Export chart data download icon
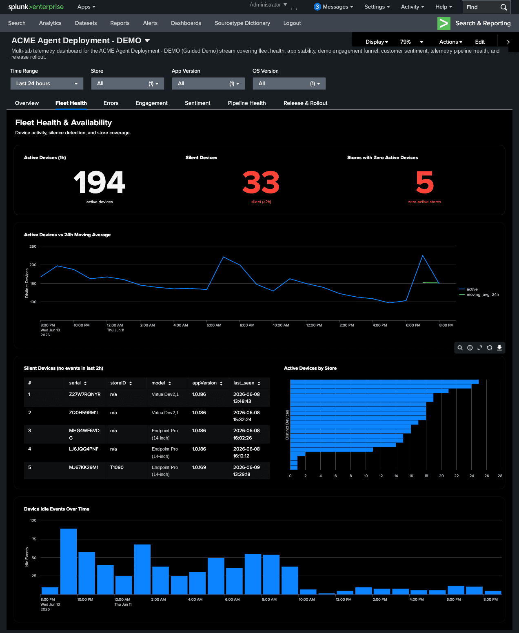519x633 pixels. pyautogui.click(x=499, y=348)
